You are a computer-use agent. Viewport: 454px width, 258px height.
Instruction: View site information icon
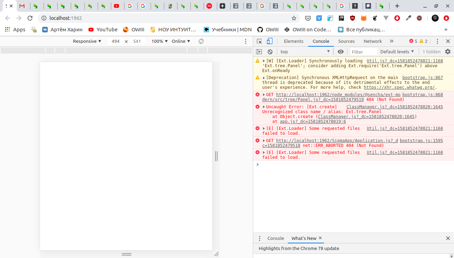44,18
